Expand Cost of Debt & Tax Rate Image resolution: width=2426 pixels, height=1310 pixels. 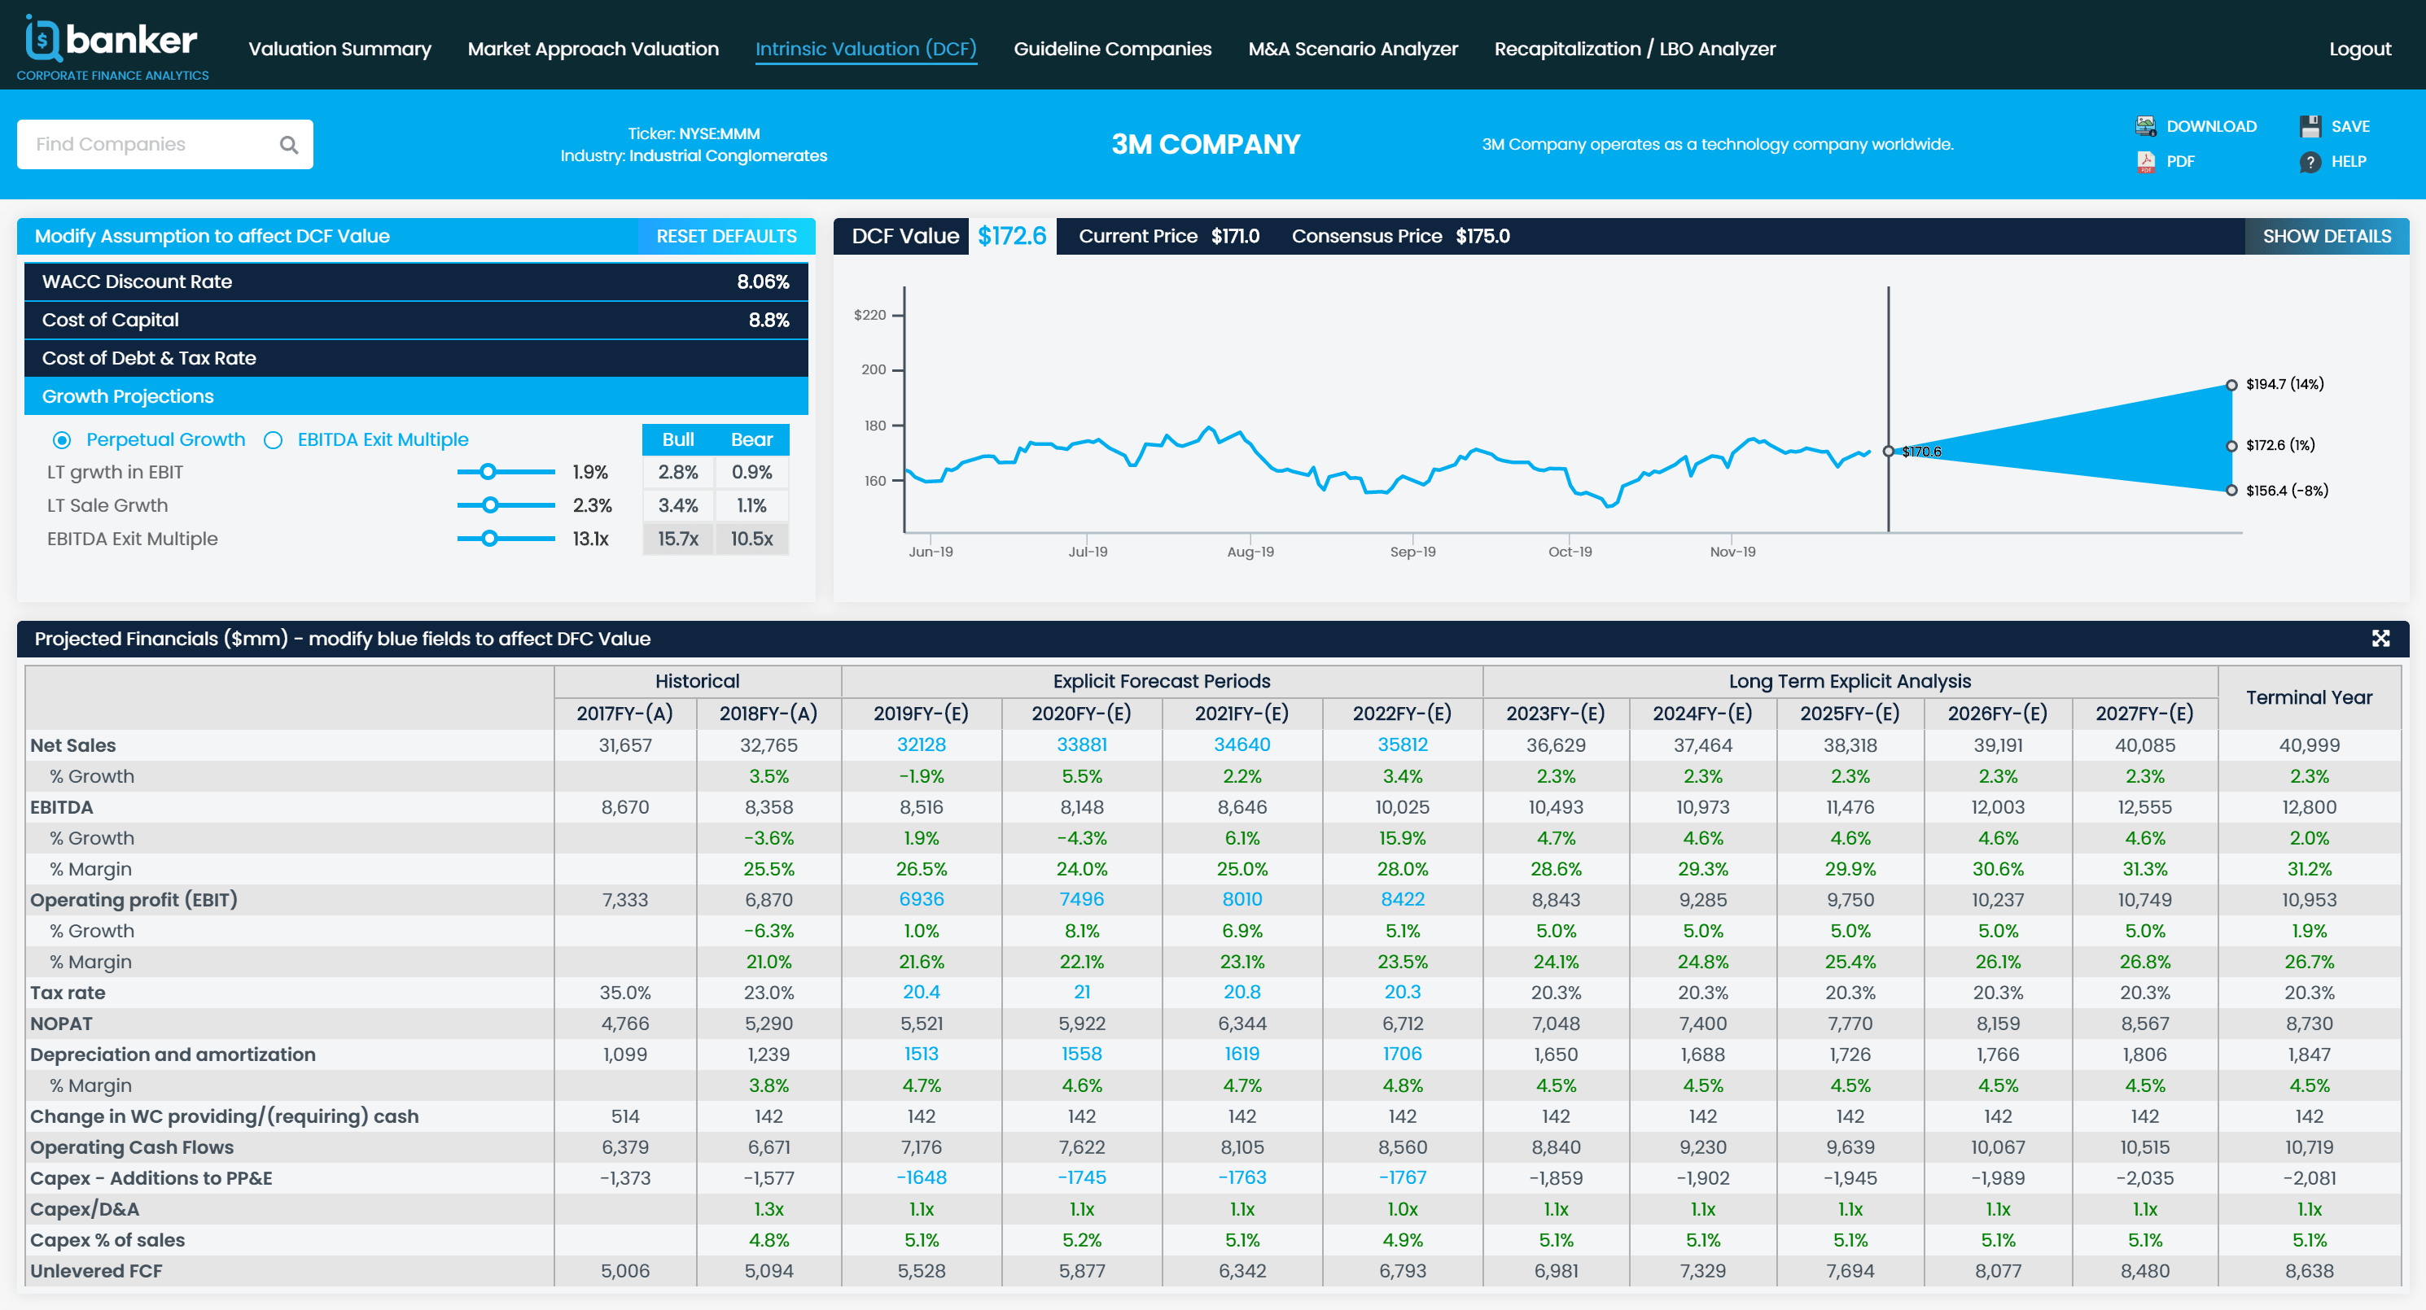pyautogui.click(x=415, y=358)
